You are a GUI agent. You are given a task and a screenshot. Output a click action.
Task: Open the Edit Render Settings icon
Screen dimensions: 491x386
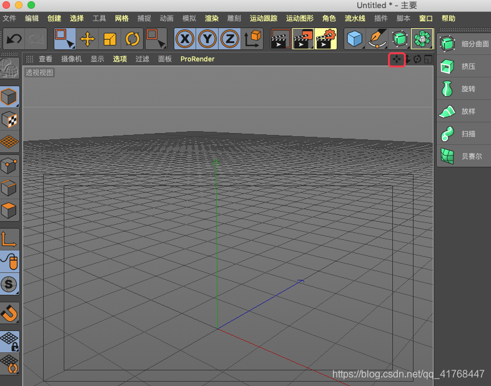[325, 39]
